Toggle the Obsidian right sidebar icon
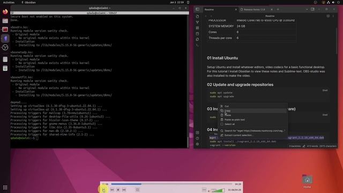The image size is (343, 193). click(312, 10)
